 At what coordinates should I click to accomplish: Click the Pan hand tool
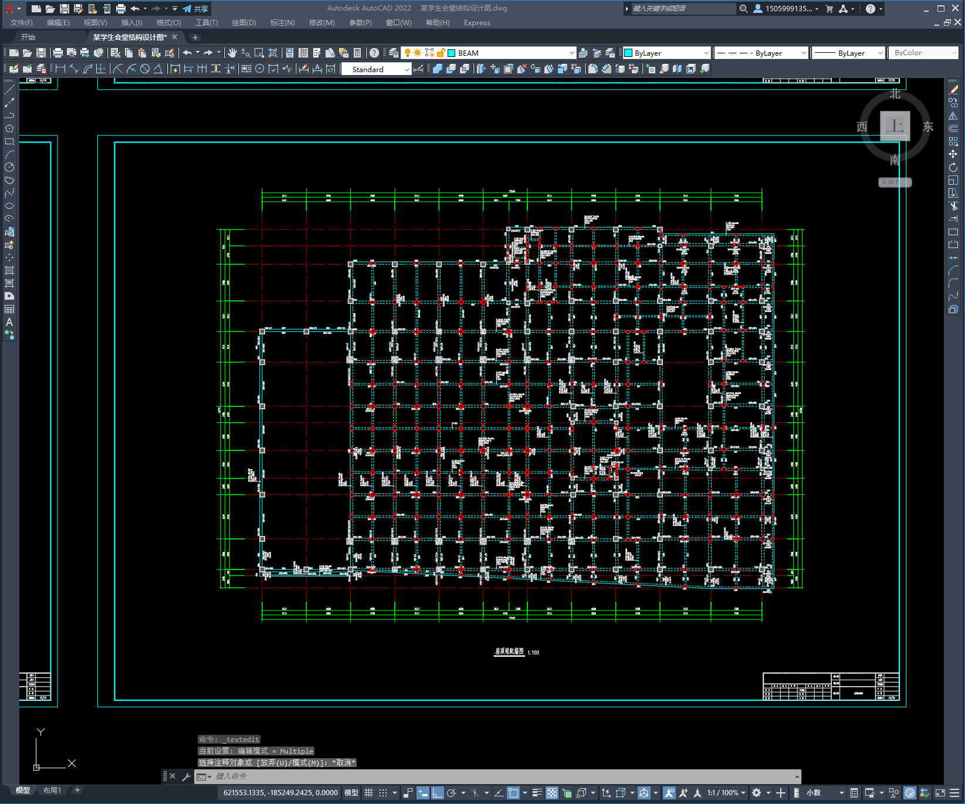click(x=232, y=53)
